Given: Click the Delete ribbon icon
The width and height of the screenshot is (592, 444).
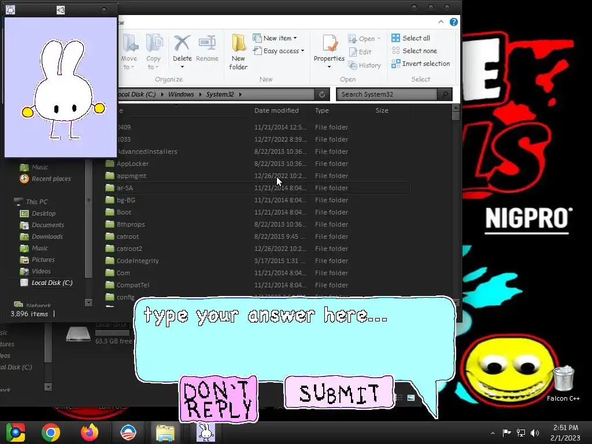Looking at the screenshot, I should [x=182, y=47].
